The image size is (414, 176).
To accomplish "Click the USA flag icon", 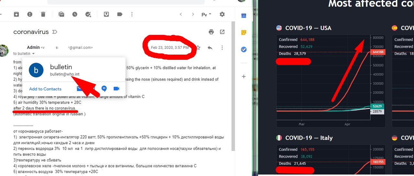I will 279,28.
